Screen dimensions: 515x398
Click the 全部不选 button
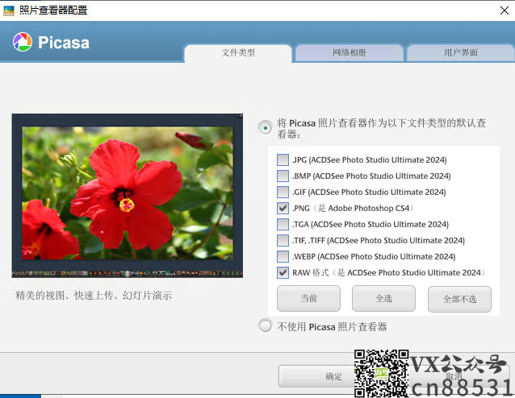pos(459,299)
